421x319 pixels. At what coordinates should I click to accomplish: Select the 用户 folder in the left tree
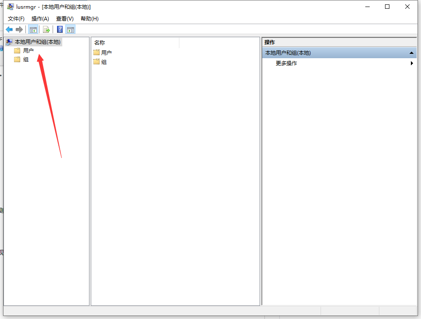click(28, 51)
